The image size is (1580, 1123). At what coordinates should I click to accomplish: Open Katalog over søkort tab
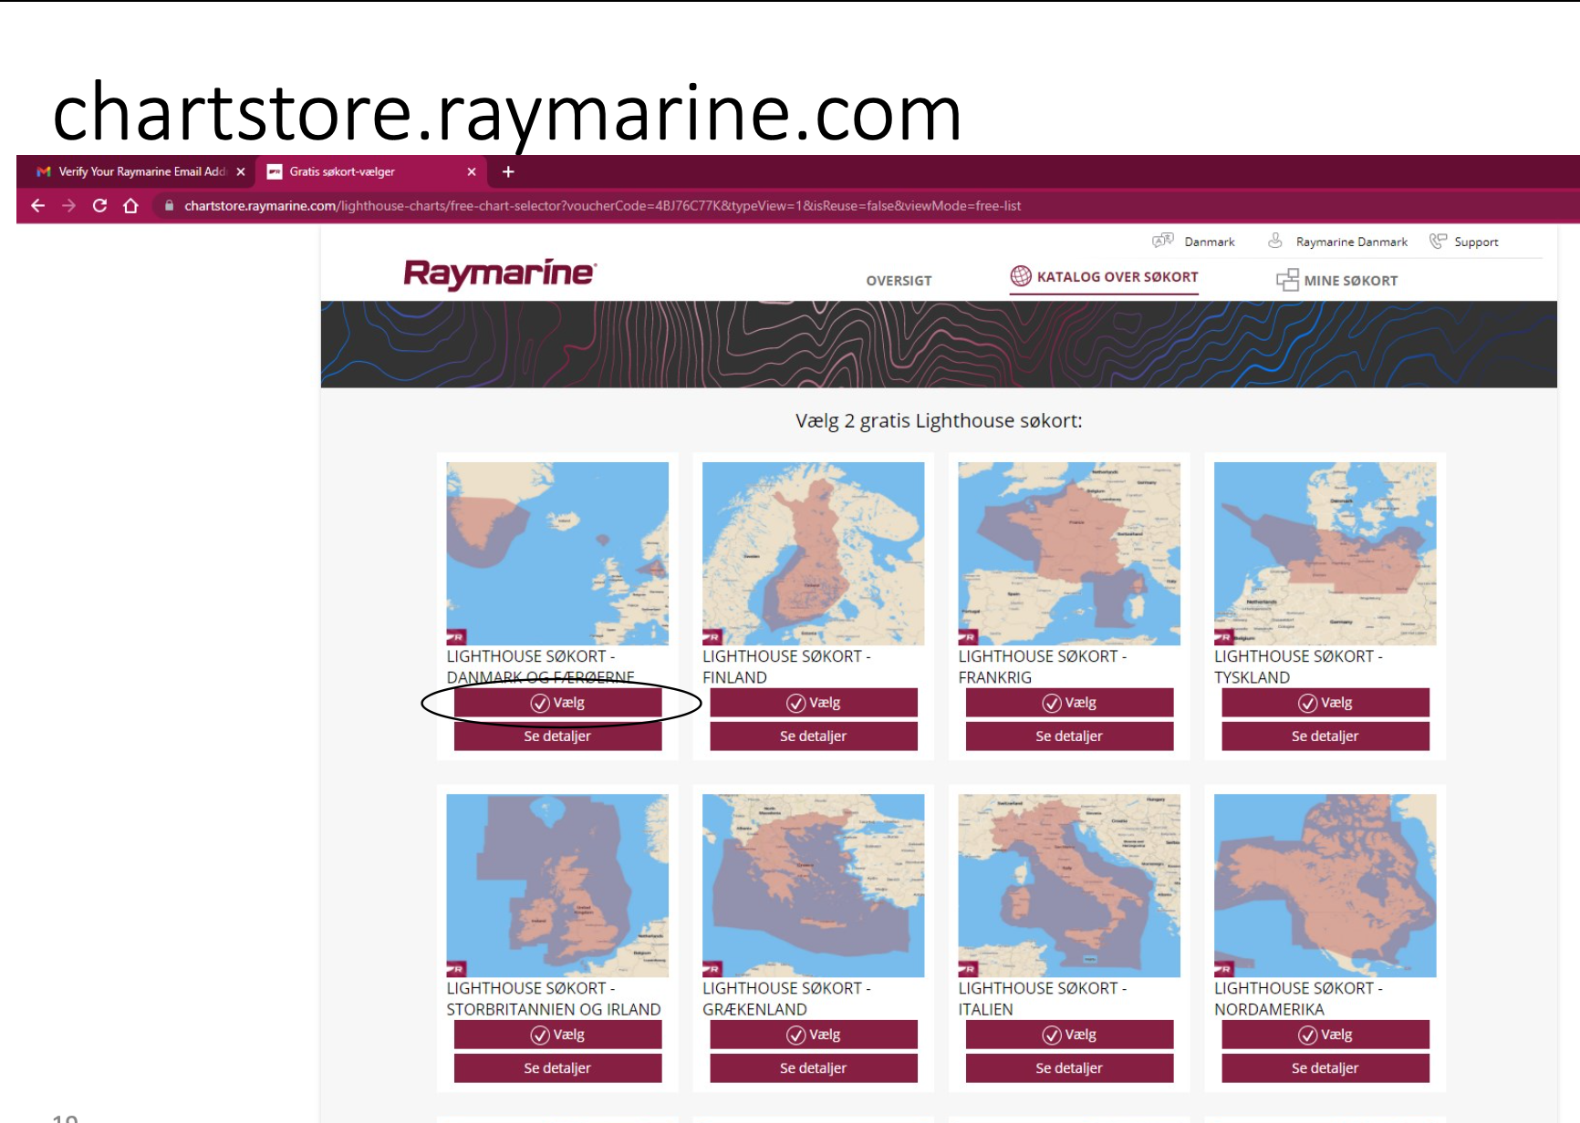click(1104, 277)
